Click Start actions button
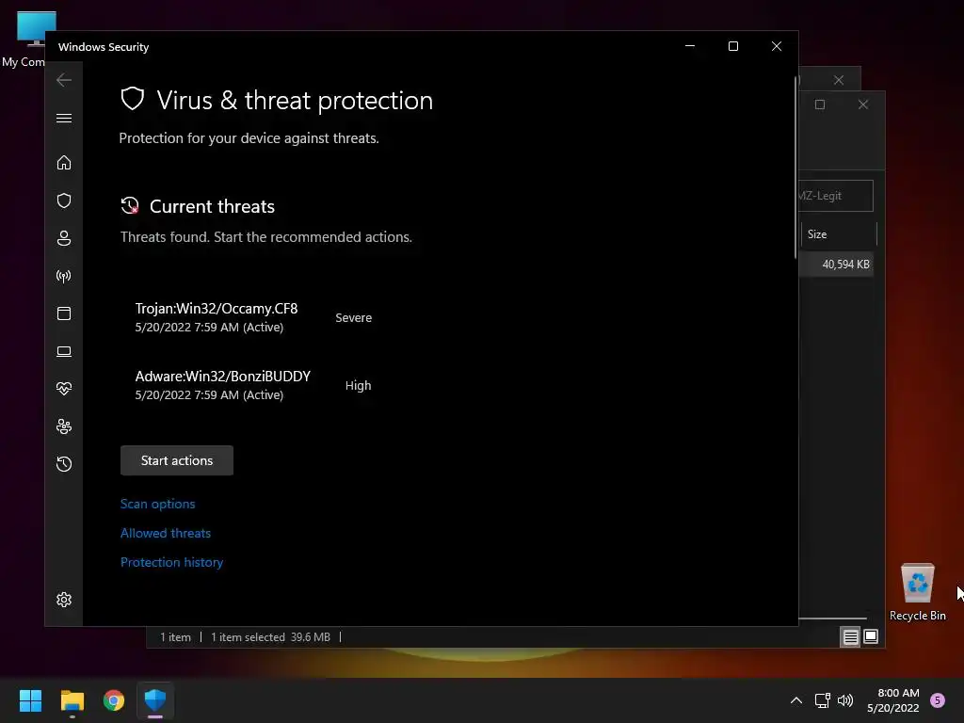The width and height of the screenshot is (964, 723). pos(176,460)
